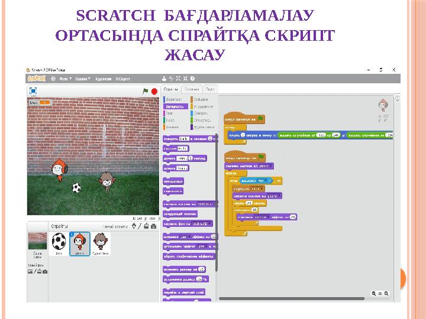Select the Shrink sprite tool

(185, 79)
